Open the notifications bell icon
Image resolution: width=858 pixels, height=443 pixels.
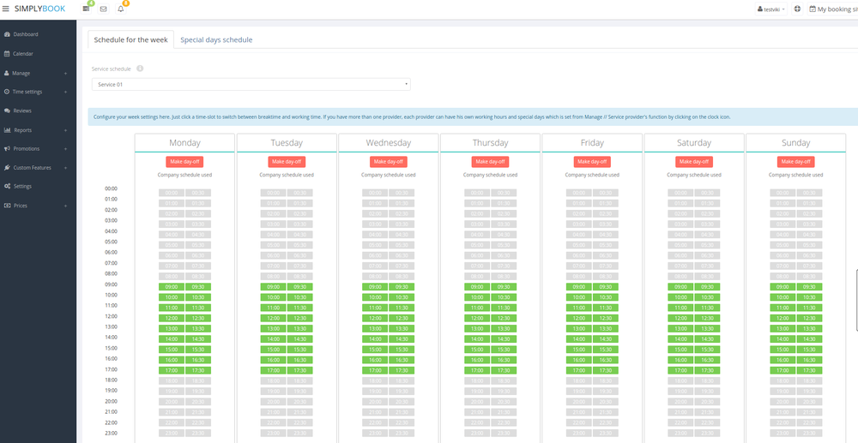click(x=121, y=9)
